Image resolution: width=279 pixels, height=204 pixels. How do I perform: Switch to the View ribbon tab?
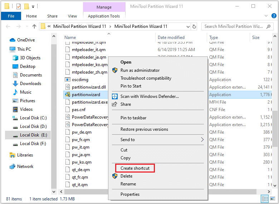coord(72,16)
